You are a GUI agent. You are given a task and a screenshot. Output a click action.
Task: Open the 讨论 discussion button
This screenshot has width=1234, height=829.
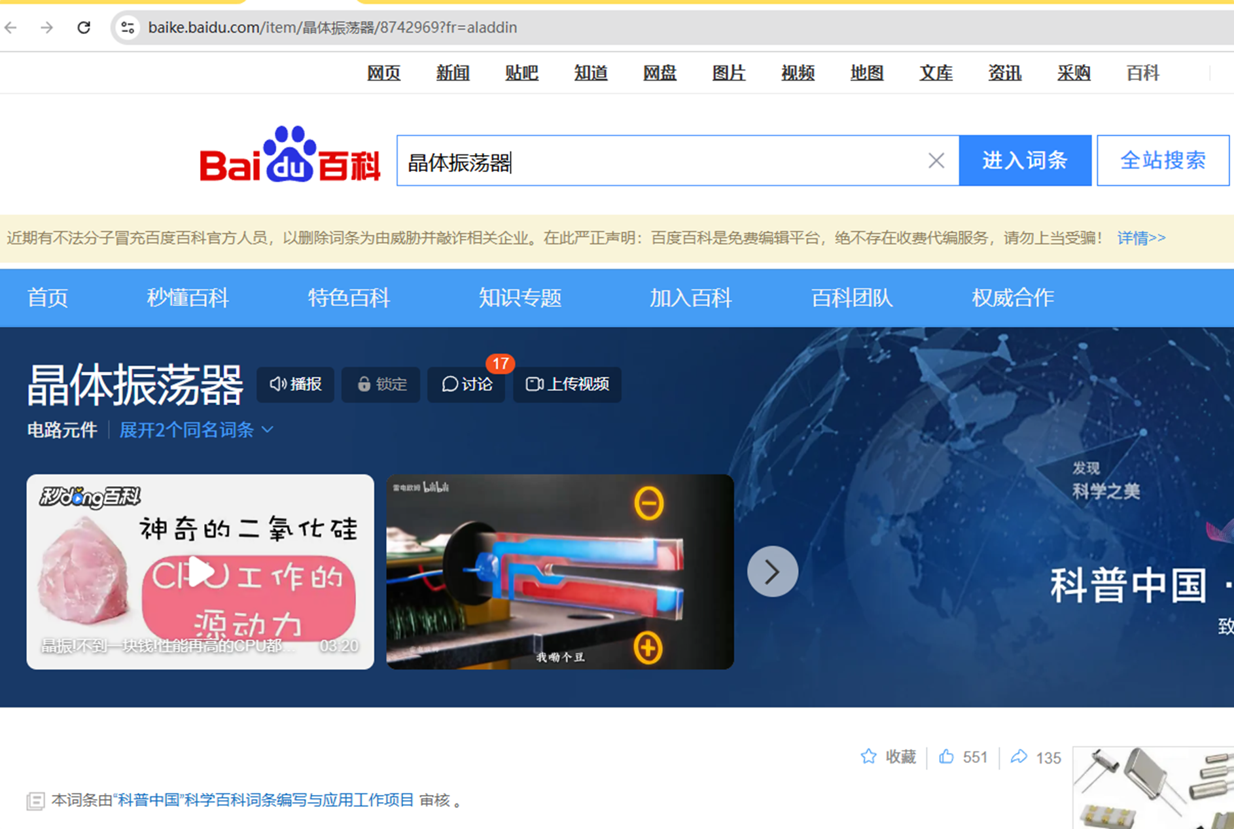point(467,384)
